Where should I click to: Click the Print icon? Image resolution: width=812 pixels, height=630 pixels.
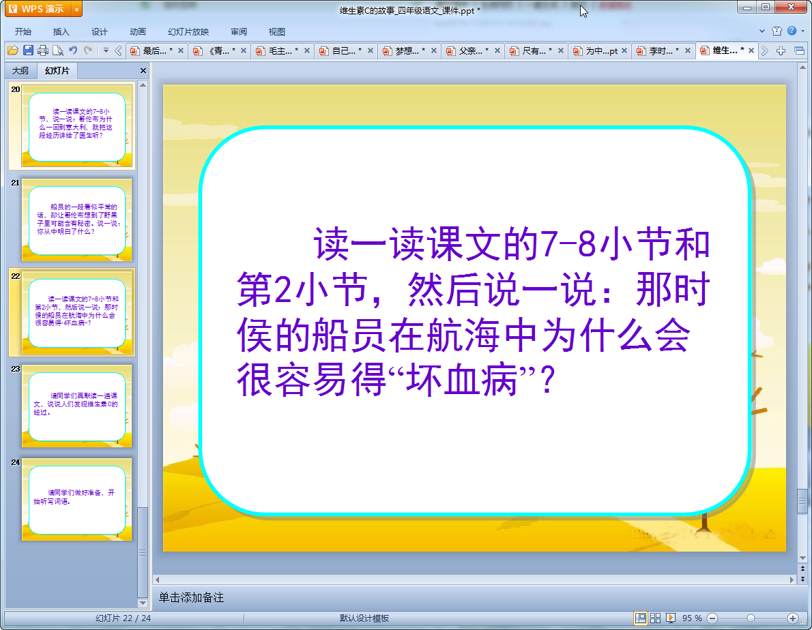tap(43, 50)
